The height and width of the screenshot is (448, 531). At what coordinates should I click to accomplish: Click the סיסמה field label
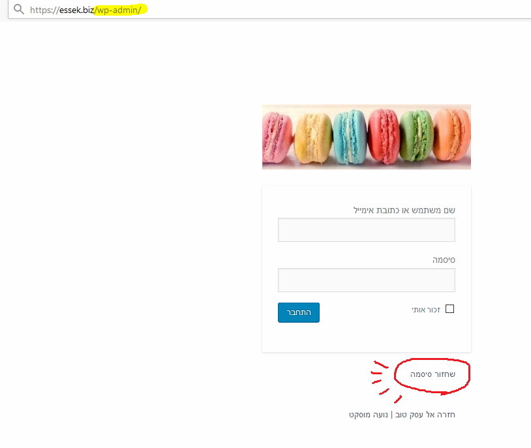click(x=444, y=260)
